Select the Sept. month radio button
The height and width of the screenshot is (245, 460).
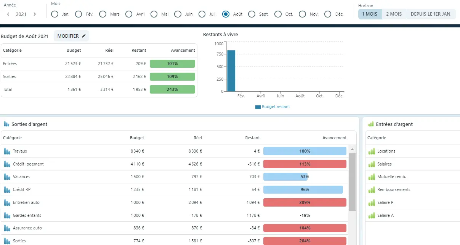tap(252, 14)
